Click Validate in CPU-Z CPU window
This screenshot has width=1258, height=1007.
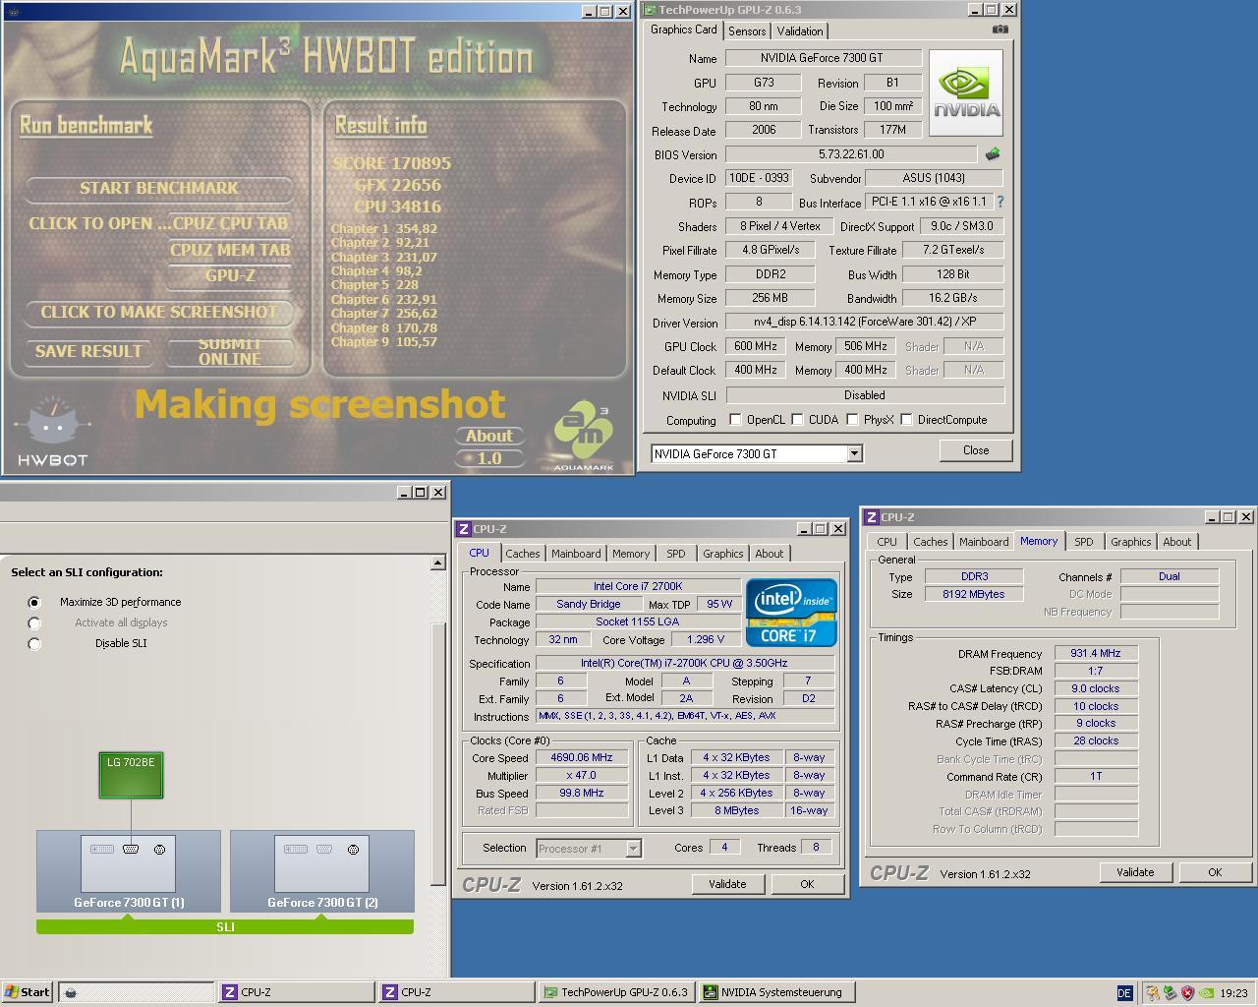point(727,884)
